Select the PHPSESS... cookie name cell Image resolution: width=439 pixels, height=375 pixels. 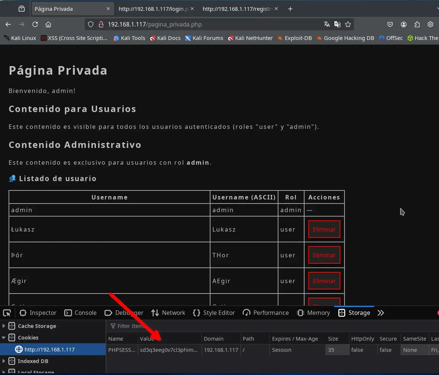click(x=122, y=350)
